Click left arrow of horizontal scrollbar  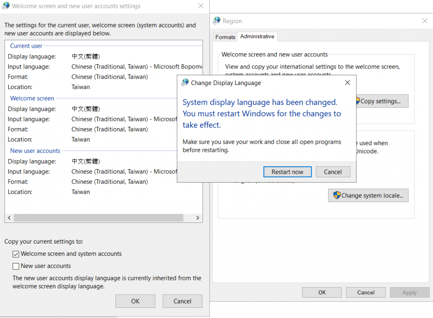coord(9,217)
